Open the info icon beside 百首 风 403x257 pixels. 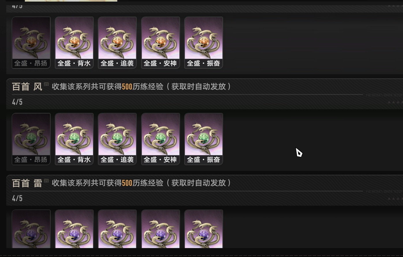tap(47, 84)
